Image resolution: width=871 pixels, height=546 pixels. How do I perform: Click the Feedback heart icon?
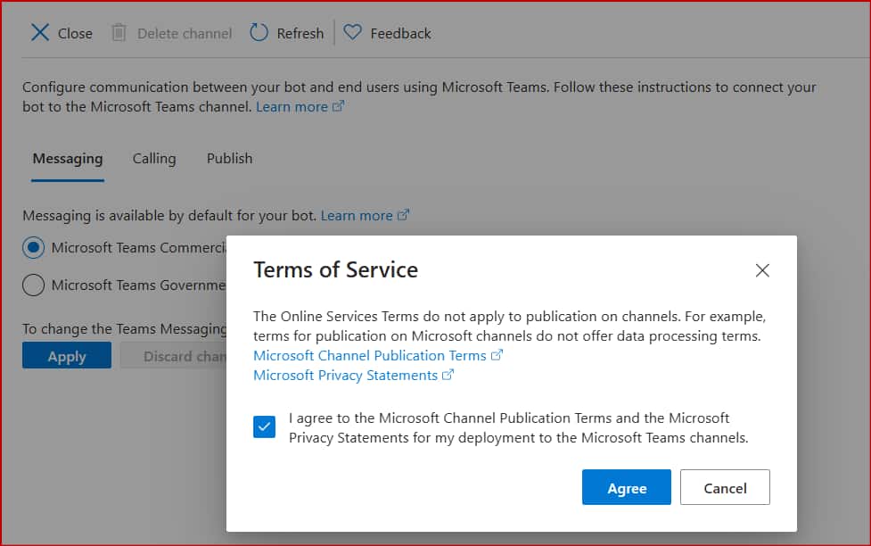pos(353,33)
